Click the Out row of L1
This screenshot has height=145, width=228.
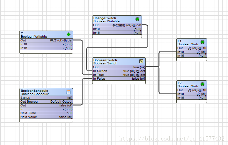[x=192, y=48]
